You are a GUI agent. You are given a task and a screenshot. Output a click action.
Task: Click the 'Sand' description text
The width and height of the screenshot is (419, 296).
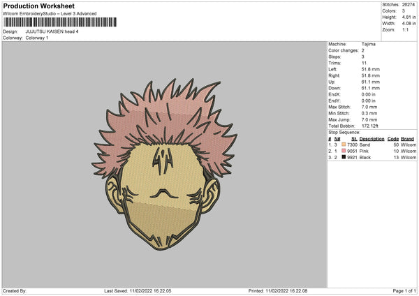[x=365, y=145]
